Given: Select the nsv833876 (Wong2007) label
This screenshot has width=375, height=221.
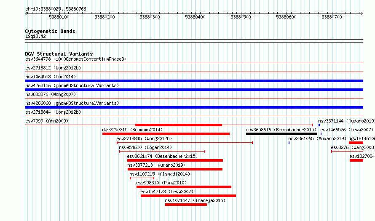Looking at the screenshot, I should pyautogui.click(x=51, y=94).
